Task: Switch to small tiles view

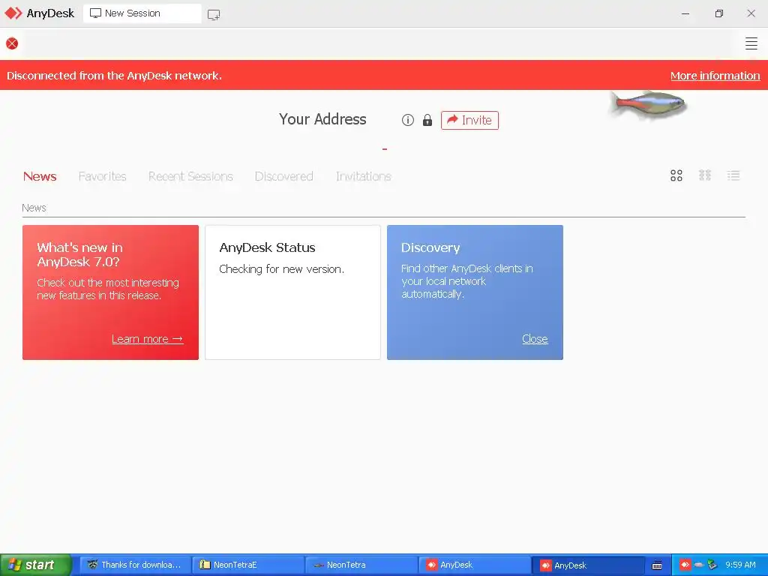Action: [x=705, y=175]
